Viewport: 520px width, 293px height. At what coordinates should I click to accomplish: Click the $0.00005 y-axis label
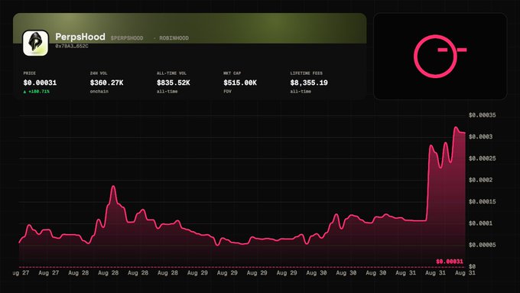point(483,245)
